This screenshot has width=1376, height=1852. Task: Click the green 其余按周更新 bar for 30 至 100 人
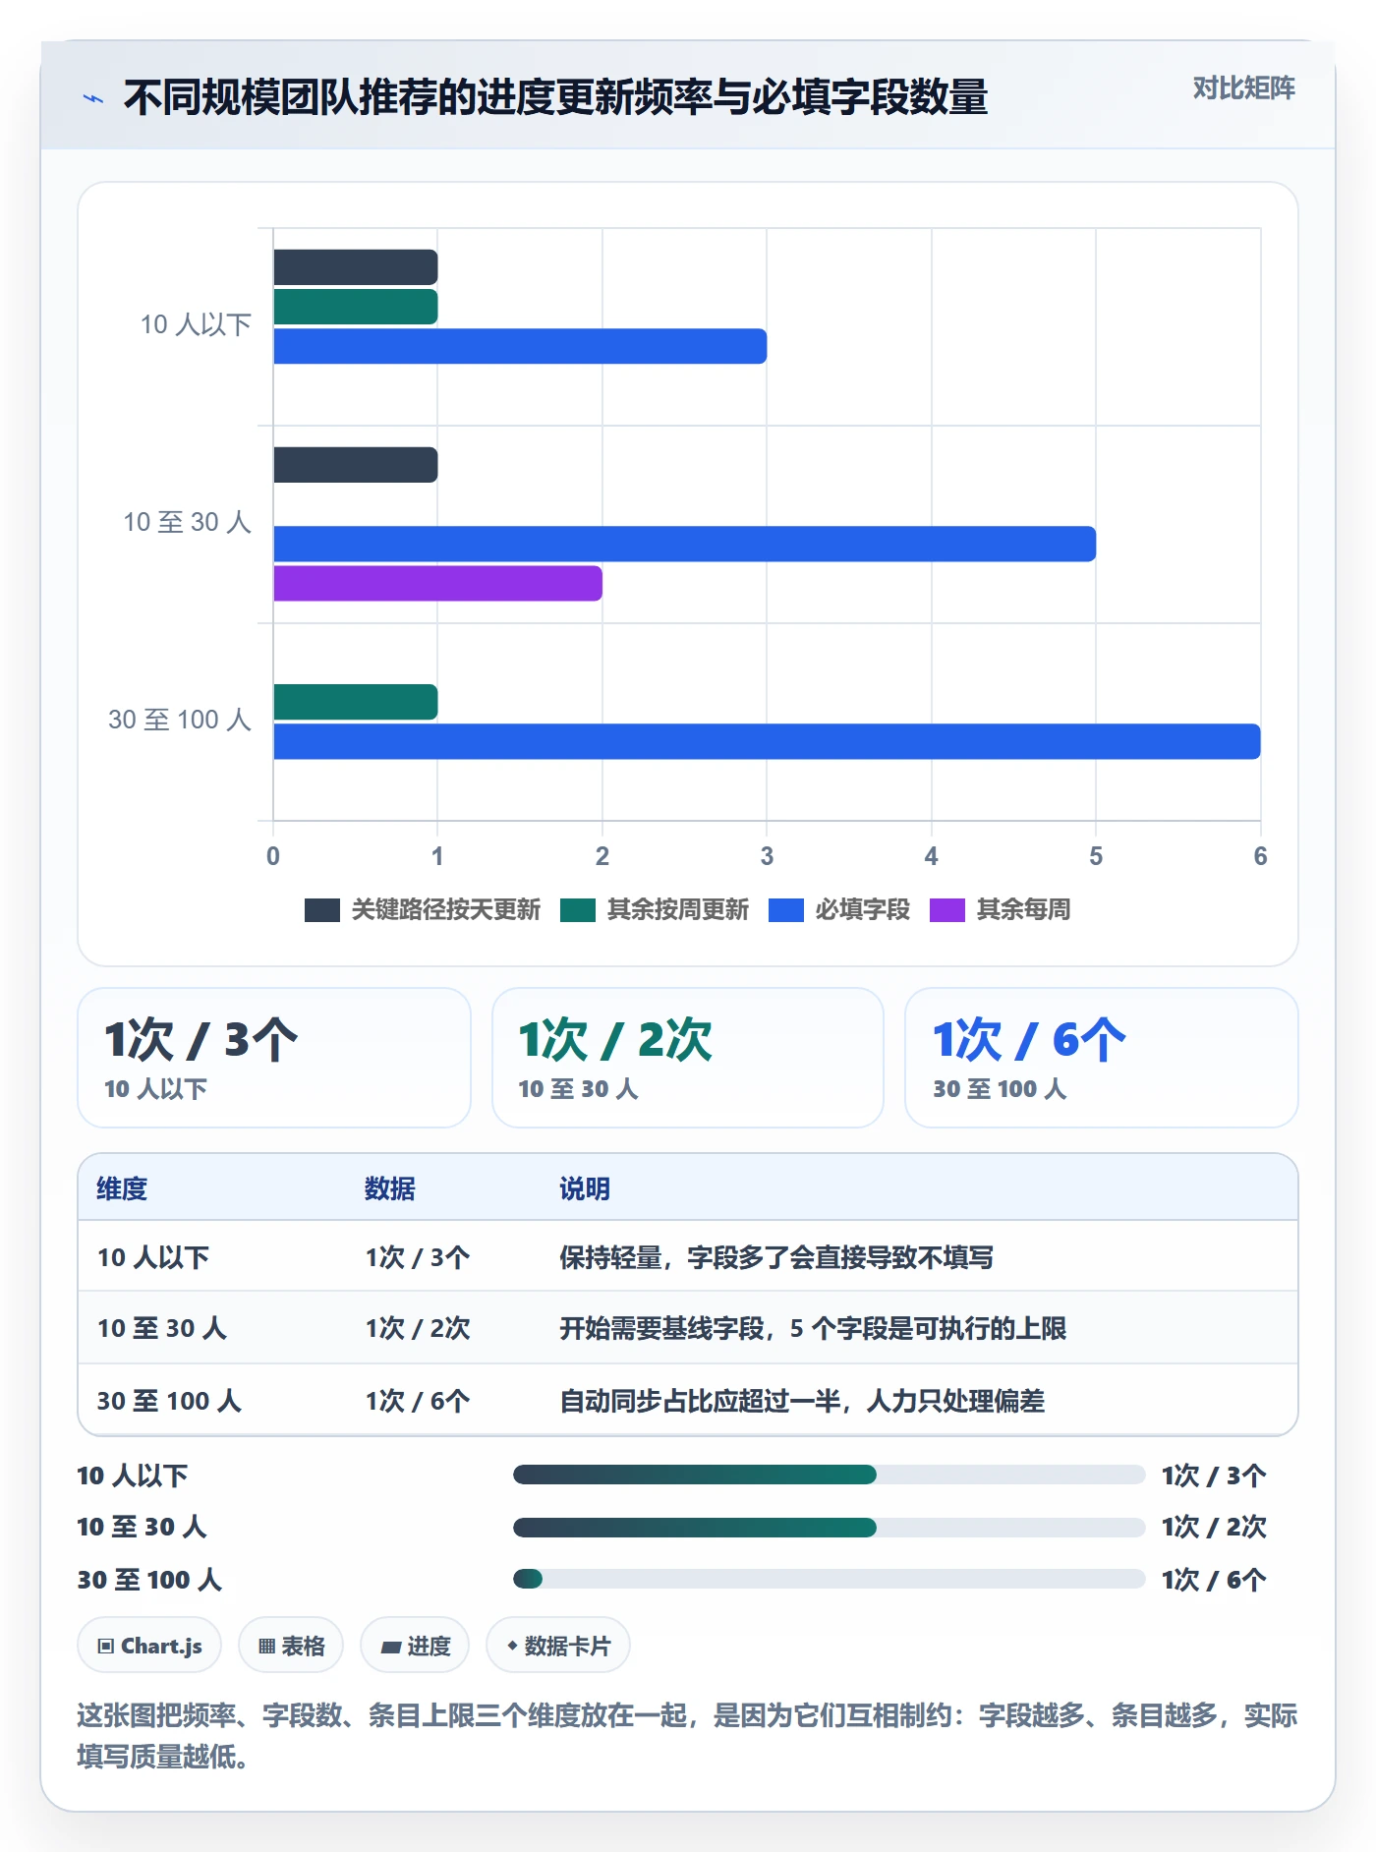355,702
